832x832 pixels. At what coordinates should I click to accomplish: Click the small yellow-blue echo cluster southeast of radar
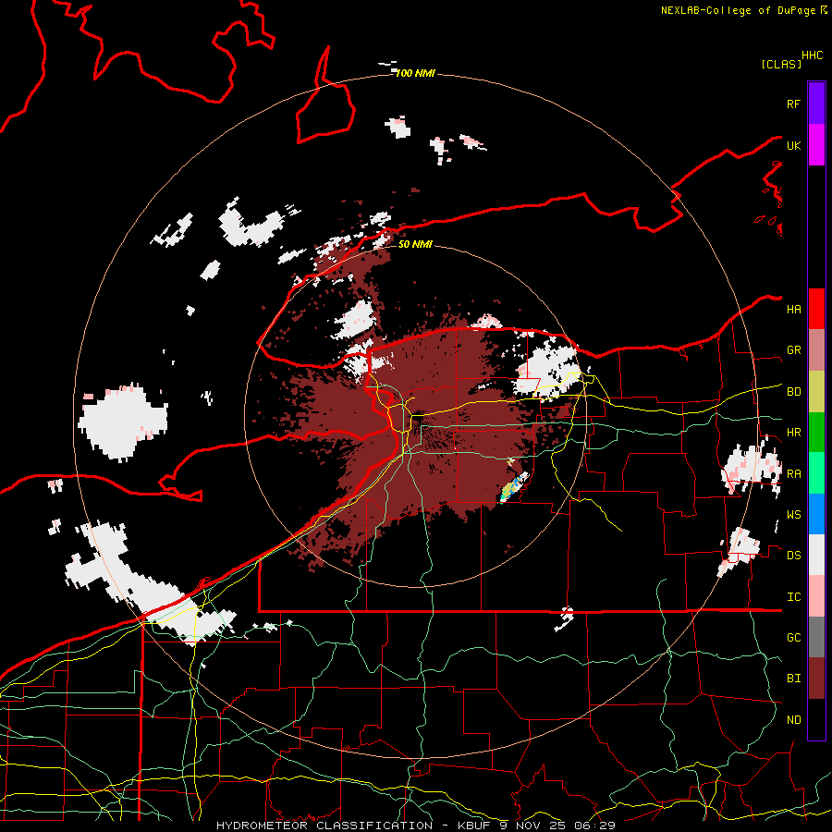(514, 487)
